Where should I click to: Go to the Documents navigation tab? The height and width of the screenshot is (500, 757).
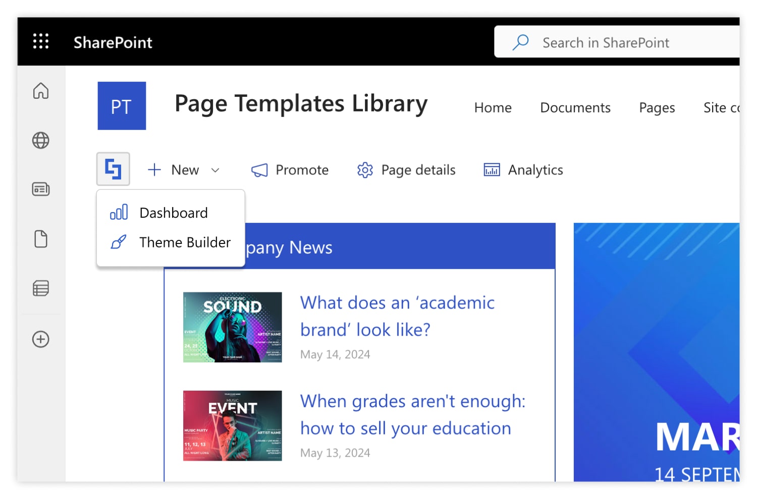point(575,108)
